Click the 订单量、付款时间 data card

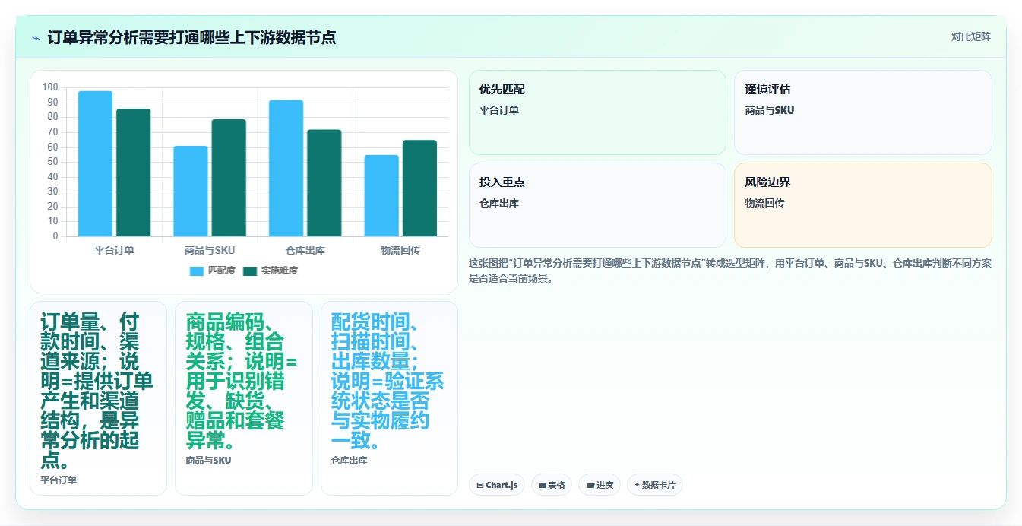tap(98, 398)
